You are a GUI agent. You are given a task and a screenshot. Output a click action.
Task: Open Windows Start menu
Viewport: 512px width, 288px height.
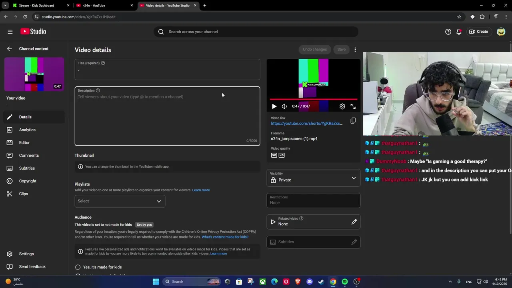[x=156, y=282]
